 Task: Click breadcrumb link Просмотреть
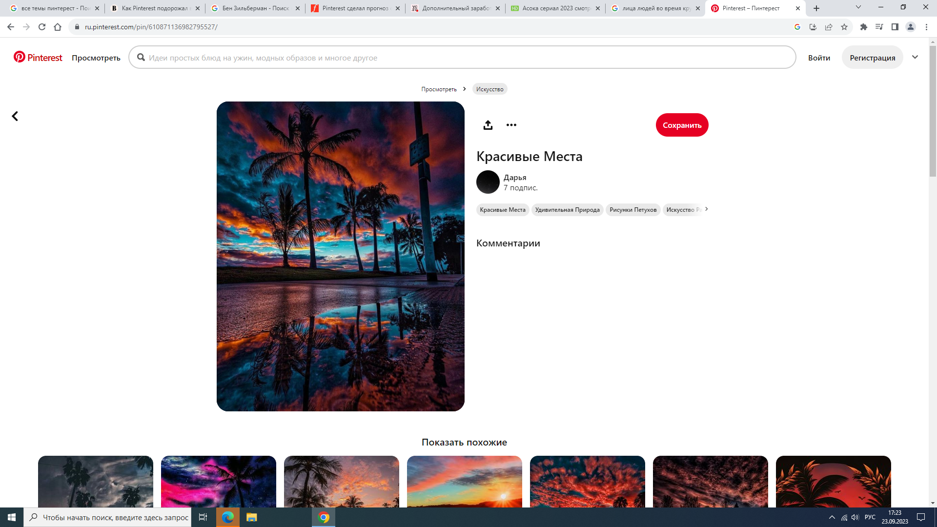439,89
